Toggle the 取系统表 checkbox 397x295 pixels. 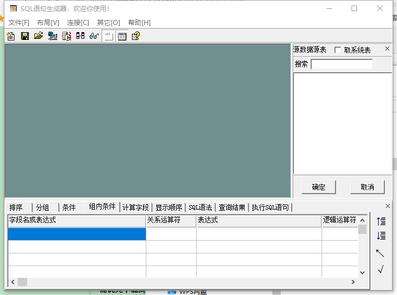tap(338, 50)
